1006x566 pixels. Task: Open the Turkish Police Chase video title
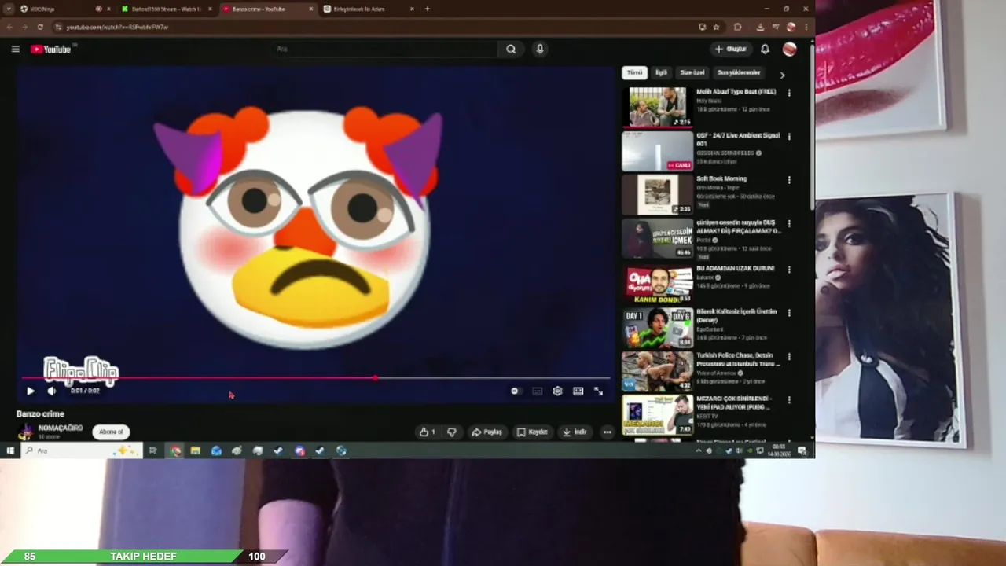pos(737,359)
